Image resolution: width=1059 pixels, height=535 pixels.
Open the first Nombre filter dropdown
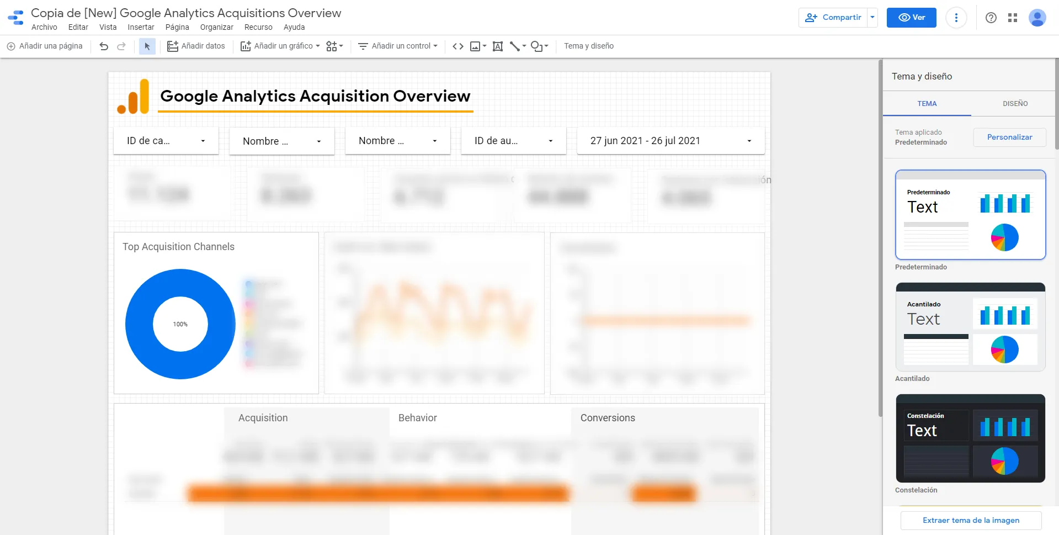[x=282, y=141]
